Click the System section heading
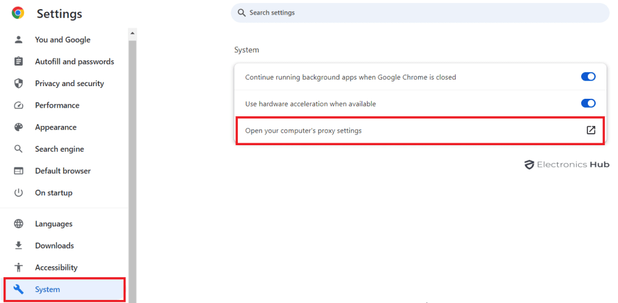The width and height of the screenshot is (618, 303). click(247, 50)
